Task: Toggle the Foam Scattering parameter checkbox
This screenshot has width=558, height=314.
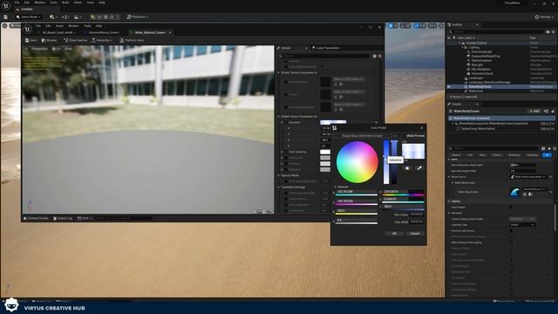Action: click(286, 152)
